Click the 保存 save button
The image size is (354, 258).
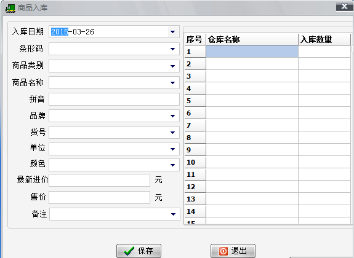(139, 251)
